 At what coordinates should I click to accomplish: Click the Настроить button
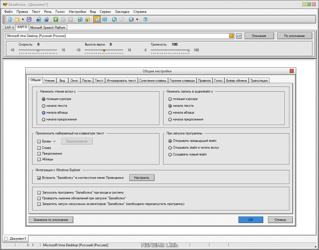click(142, 178)
